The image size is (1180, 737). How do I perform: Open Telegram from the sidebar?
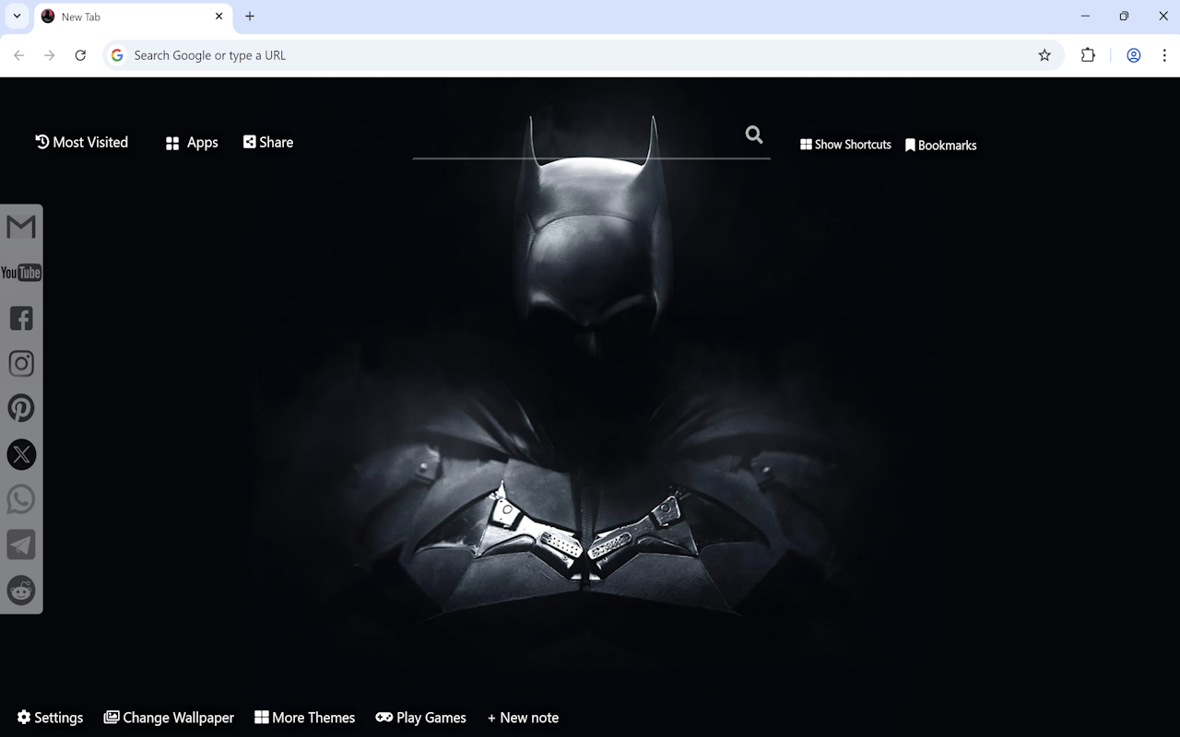click(x=20, y=544)
